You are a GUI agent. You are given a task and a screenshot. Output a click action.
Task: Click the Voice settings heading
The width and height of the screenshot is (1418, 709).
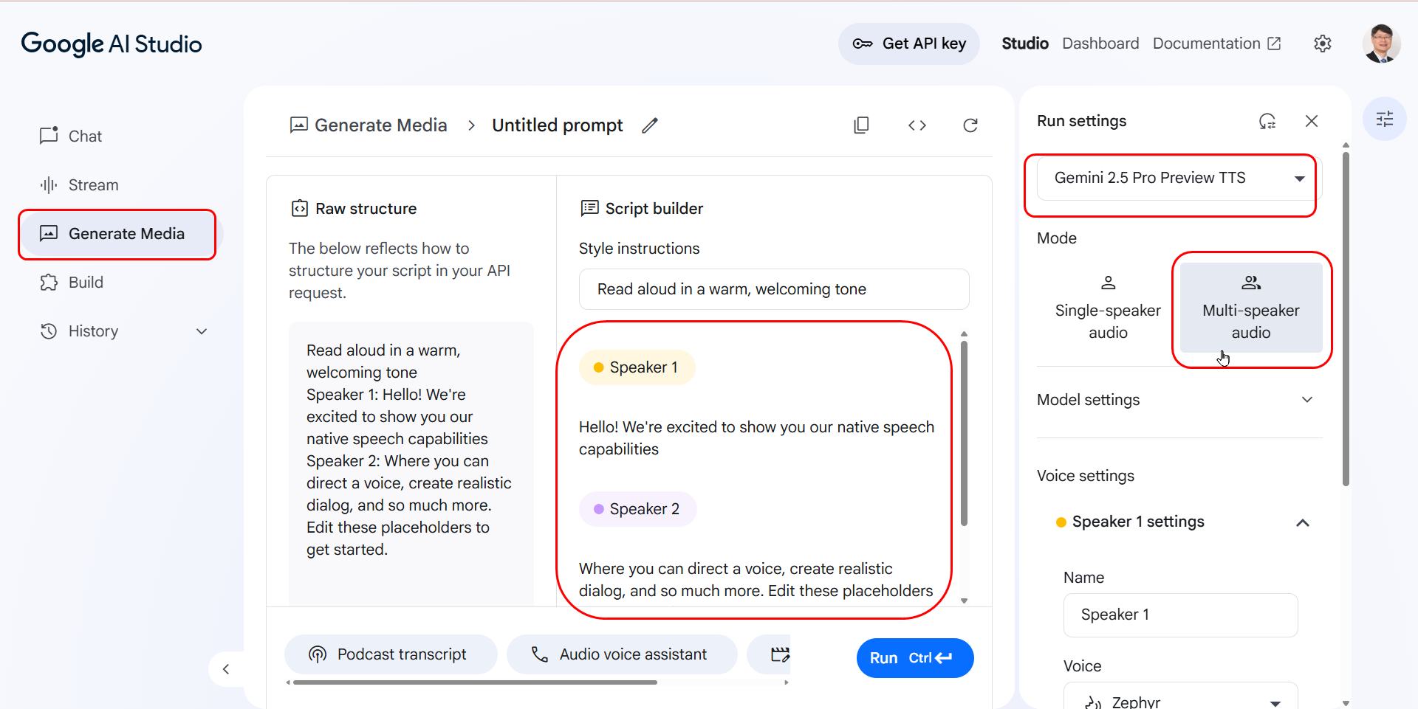[1085, 476]
